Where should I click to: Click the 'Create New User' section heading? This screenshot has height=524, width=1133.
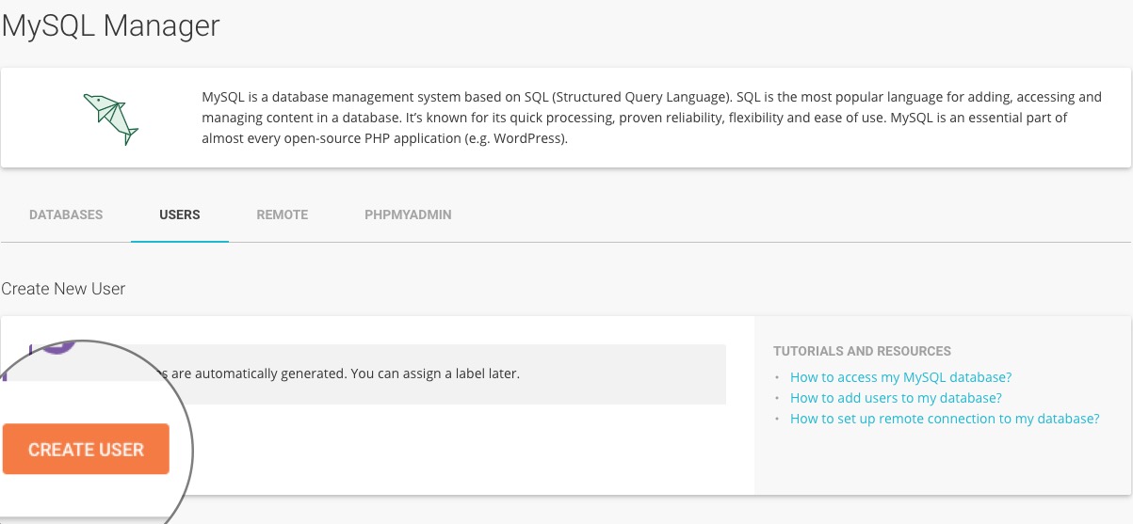[x=64, y=289]
